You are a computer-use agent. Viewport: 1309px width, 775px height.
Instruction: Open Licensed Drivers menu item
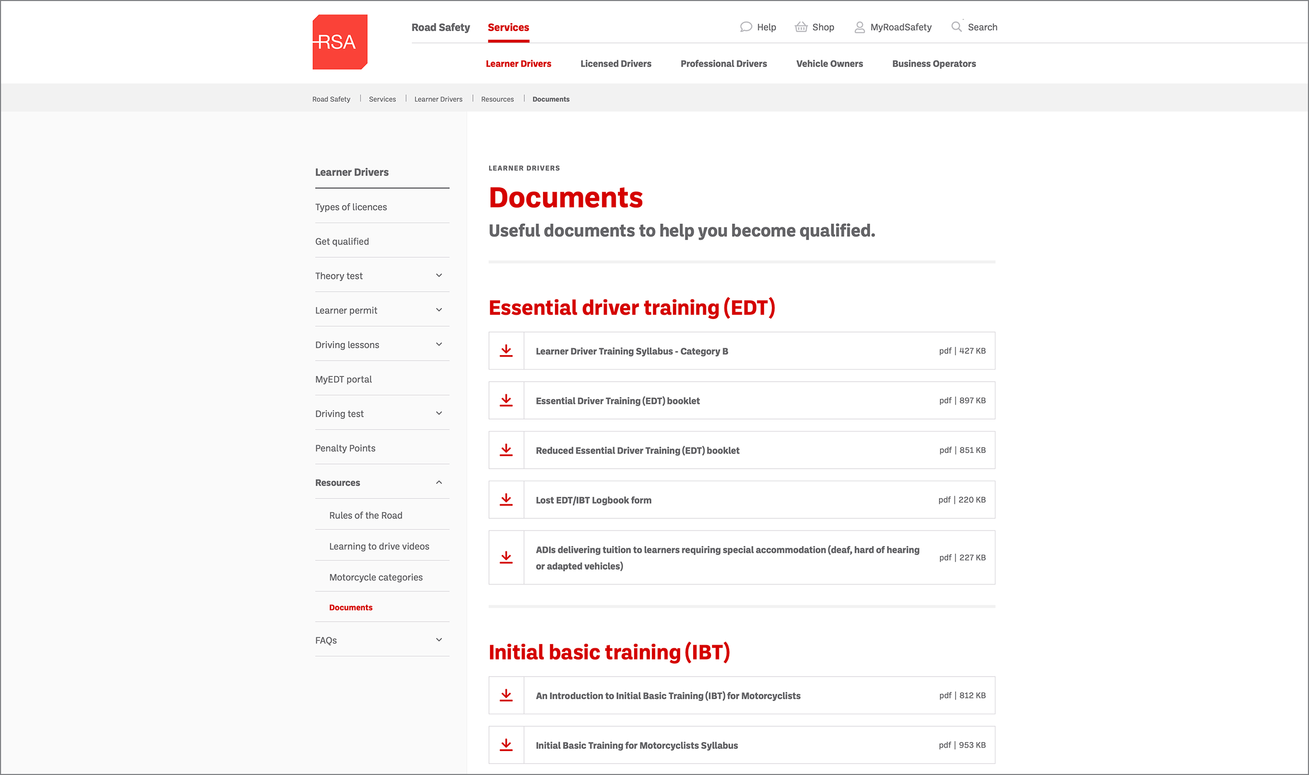click(x=616, y=63)
